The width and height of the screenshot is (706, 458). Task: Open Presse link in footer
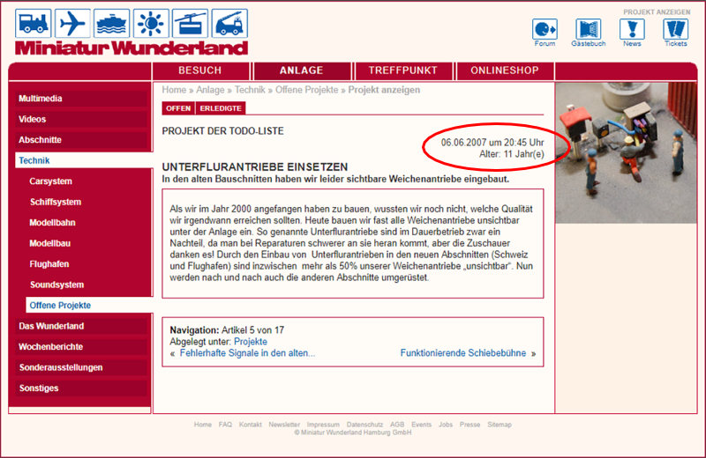tap(469, 425)
